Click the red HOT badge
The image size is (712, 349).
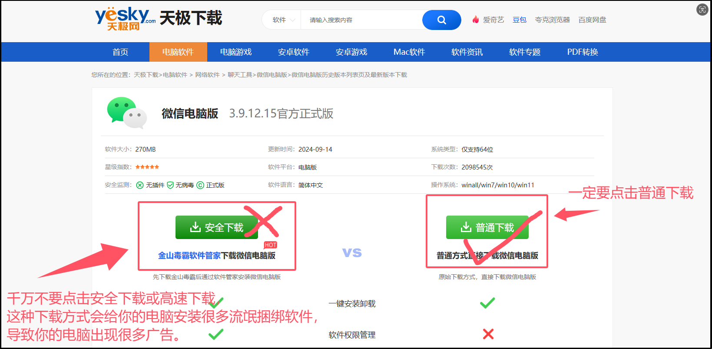point(271,245)
